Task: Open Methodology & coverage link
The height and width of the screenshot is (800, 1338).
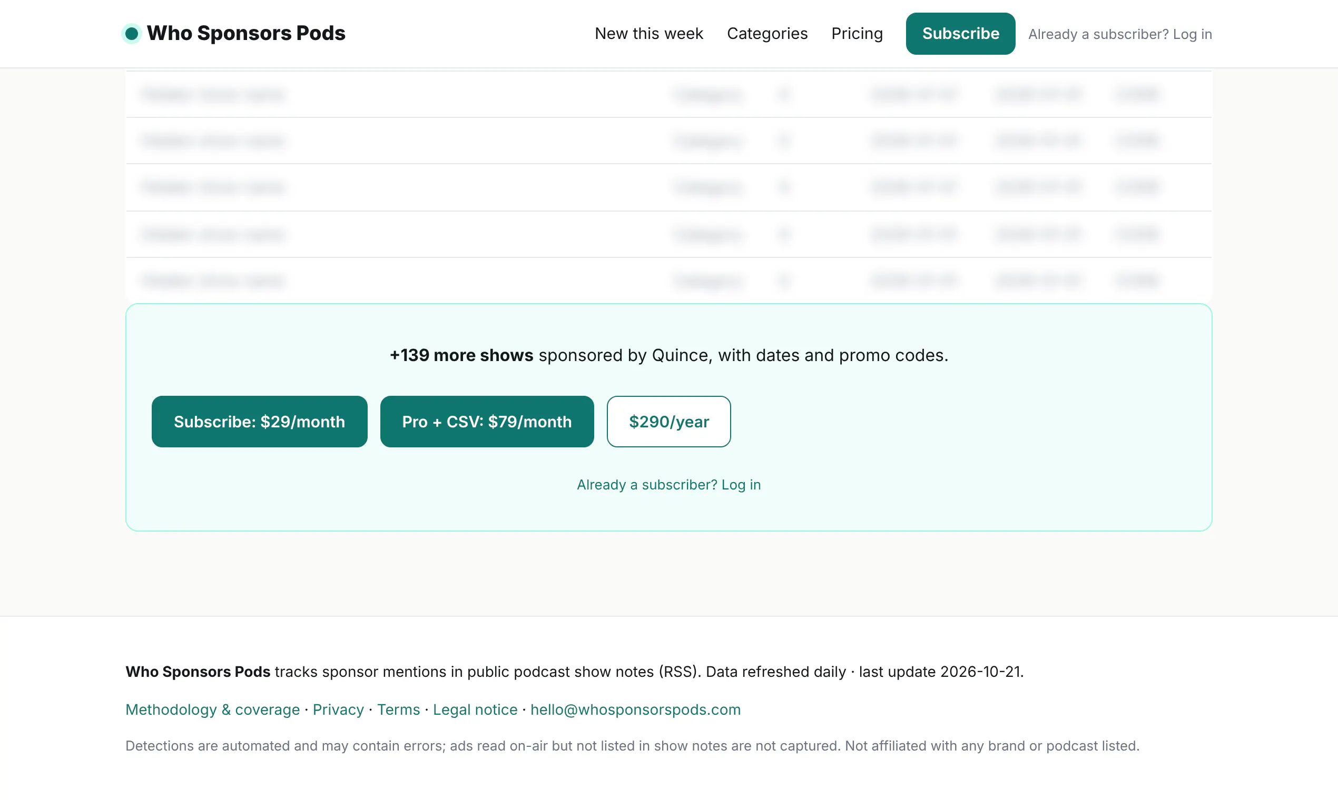Action: coord(213,709)
